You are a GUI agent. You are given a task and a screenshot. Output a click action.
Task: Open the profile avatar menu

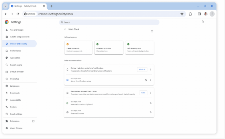click(x=206, y=14)
